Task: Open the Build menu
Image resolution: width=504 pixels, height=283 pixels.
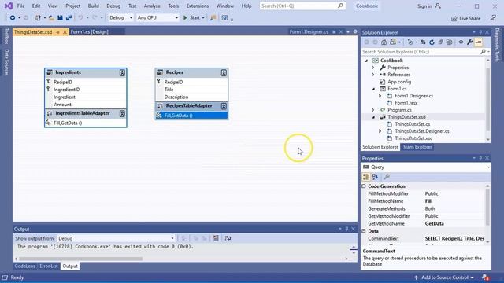Action: [93, 6]
